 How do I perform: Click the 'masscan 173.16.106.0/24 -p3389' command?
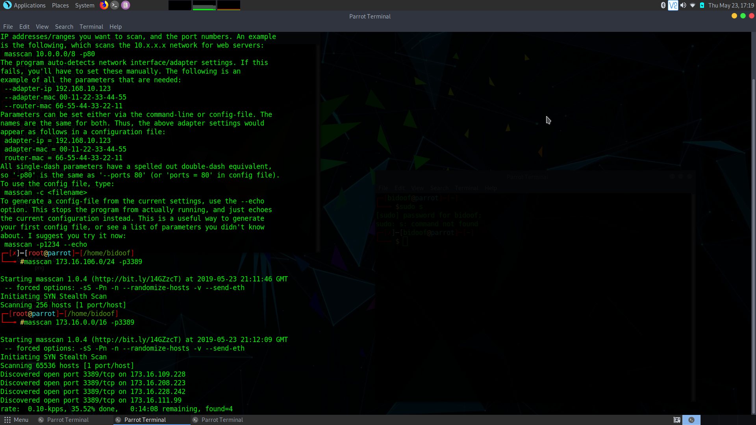coord(83,262)
